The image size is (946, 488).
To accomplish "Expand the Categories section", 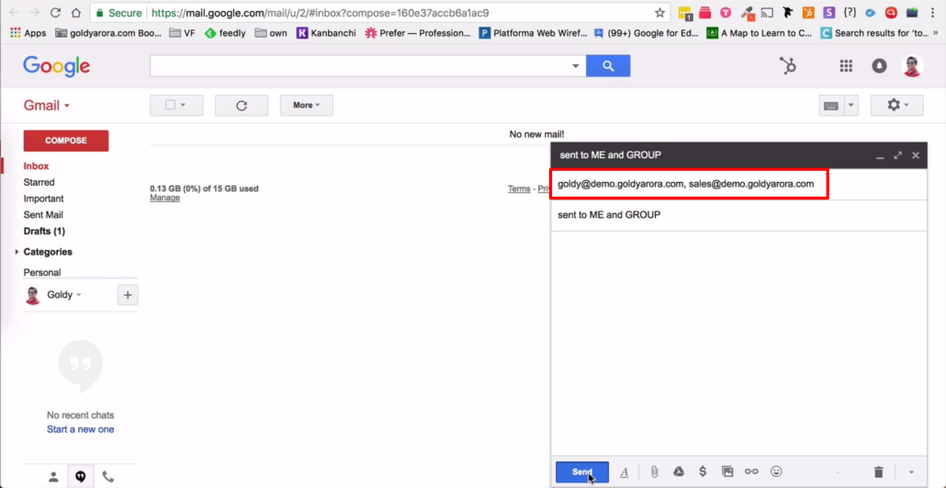I will coord(17,252).
